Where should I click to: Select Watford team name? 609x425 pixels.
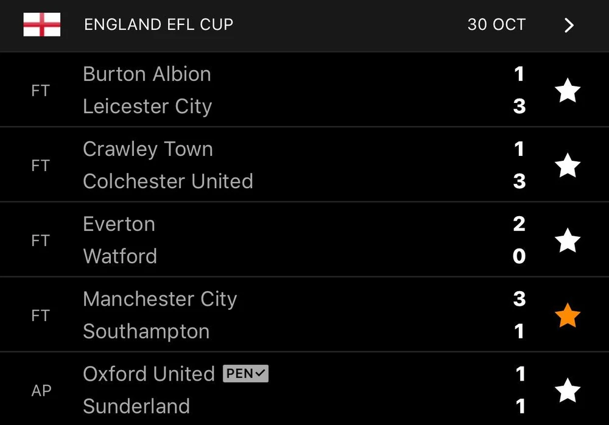click(120, 256)
